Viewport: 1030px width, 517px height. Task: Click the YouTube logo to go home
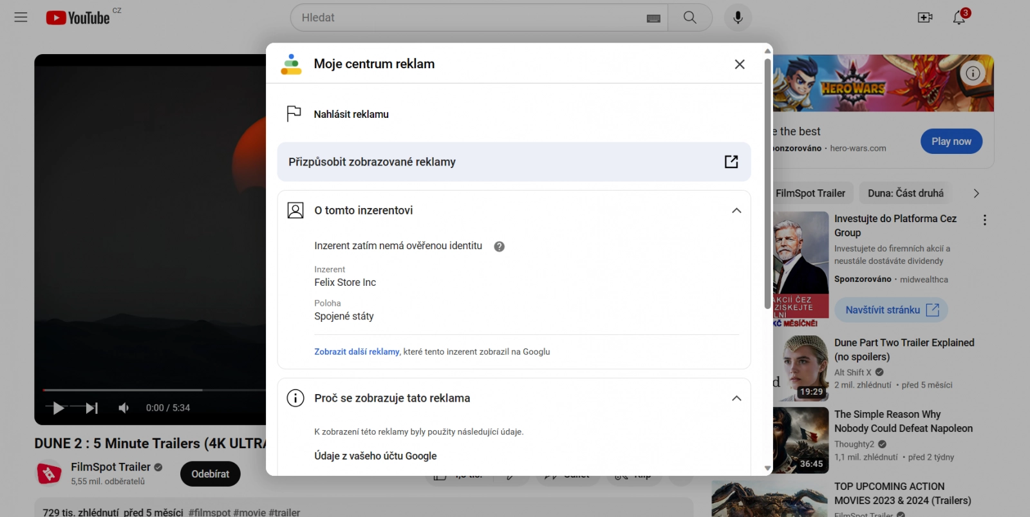(x=78, y=17)
